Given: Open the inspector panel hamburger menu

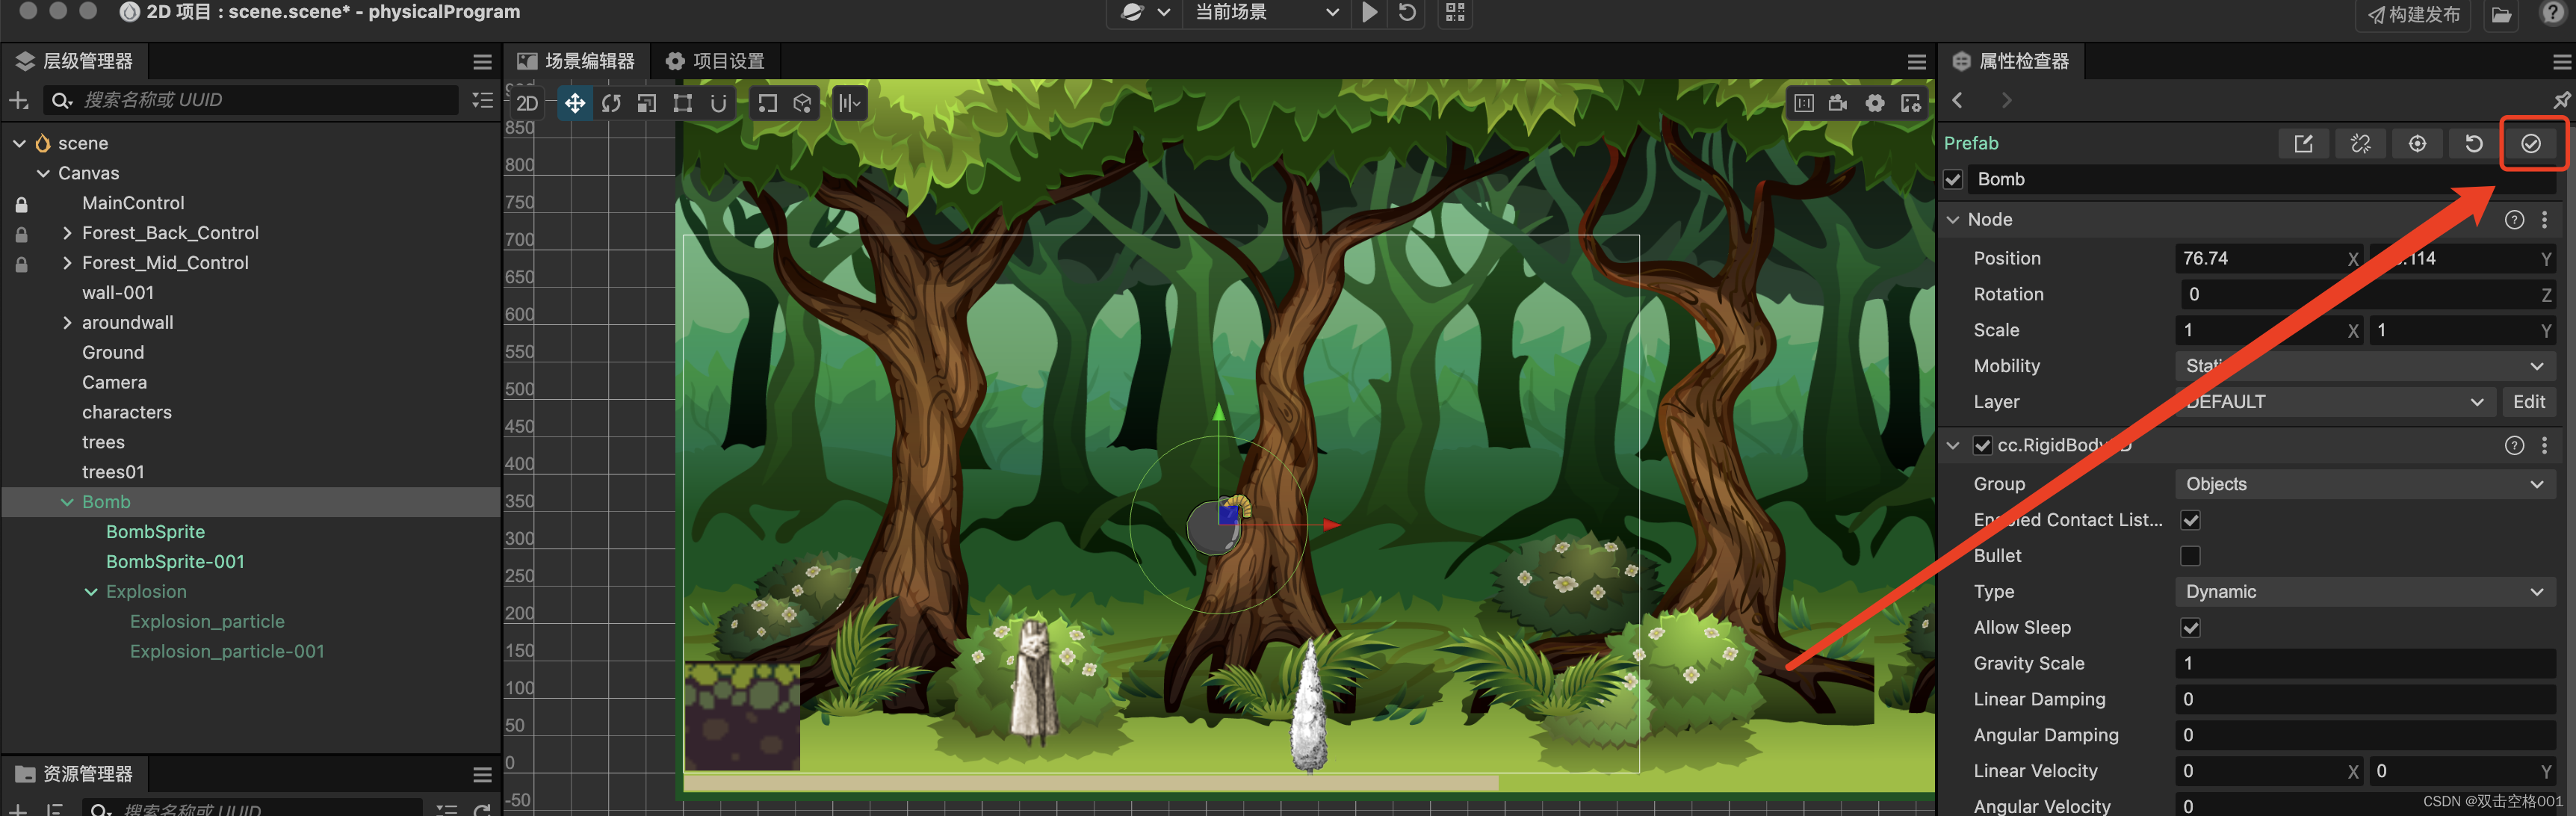Looking at the screenshot, I should [x=2560, y=62].
